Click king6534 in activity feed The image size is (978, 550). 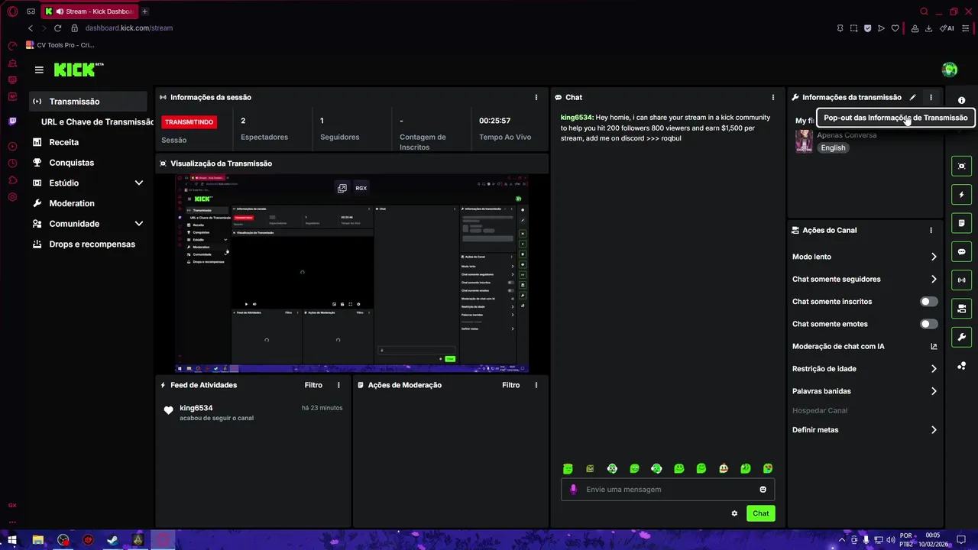(x=196, y=408)
